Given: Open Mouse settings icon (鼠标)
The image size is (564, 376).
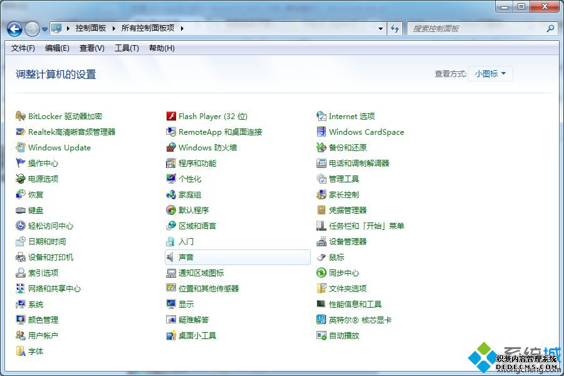Looking at the screenshot, I should [321, 258].
